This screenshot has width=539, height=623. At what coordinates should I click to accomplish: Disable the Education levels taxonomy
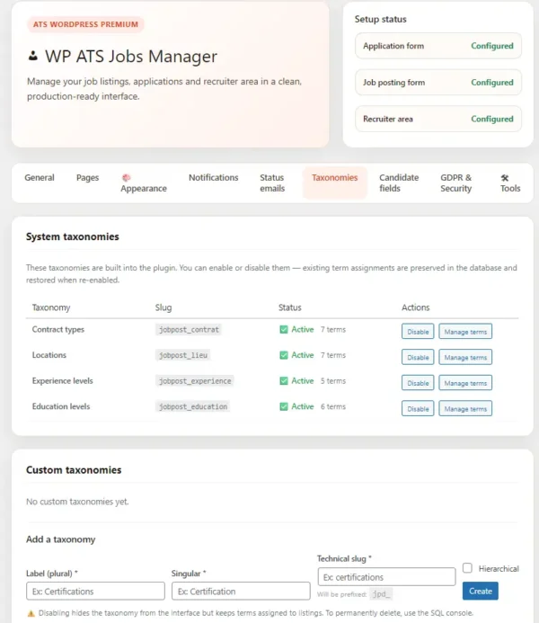click(418, 408)
